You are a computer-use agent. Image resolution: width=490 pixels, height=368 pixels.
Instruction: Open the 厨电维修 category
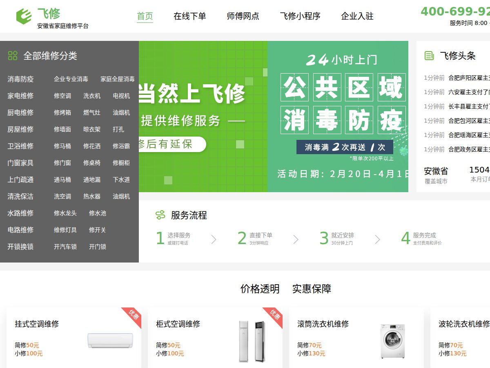[20, 112]
